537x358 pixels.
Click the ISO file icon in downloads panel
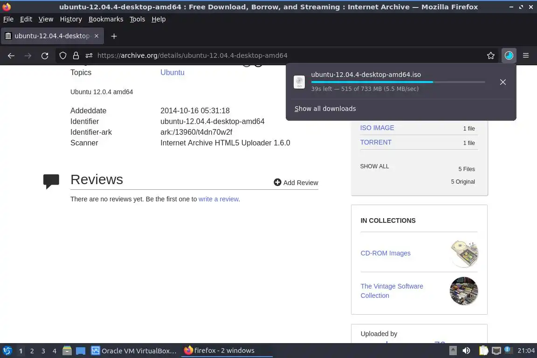[299, 82]
